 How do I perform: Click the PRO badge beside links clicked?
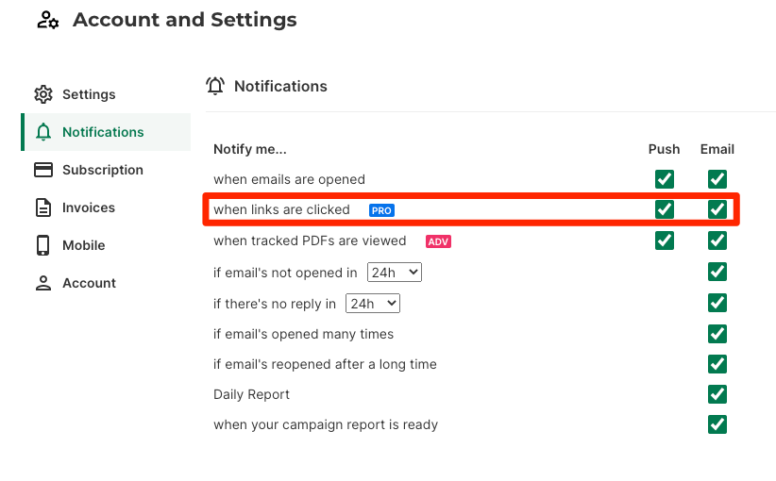[x=381, y=210]
